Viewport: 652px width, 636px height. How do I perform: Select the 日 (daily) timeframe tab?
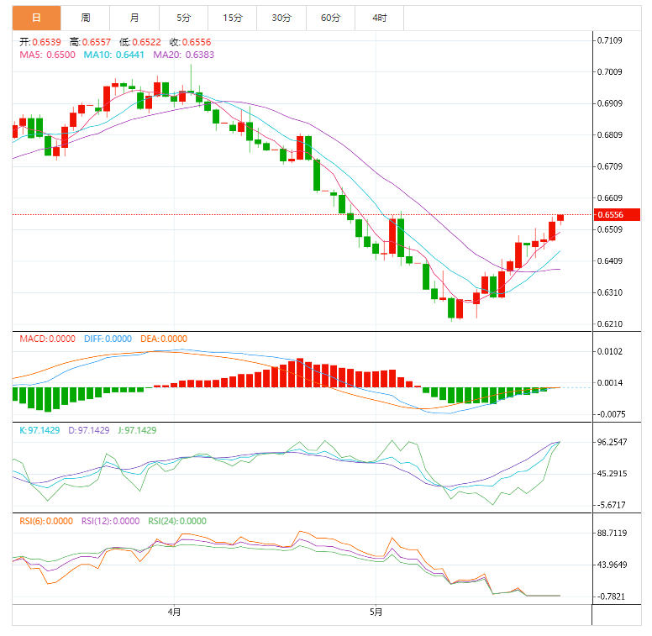(x=37, y=18)
